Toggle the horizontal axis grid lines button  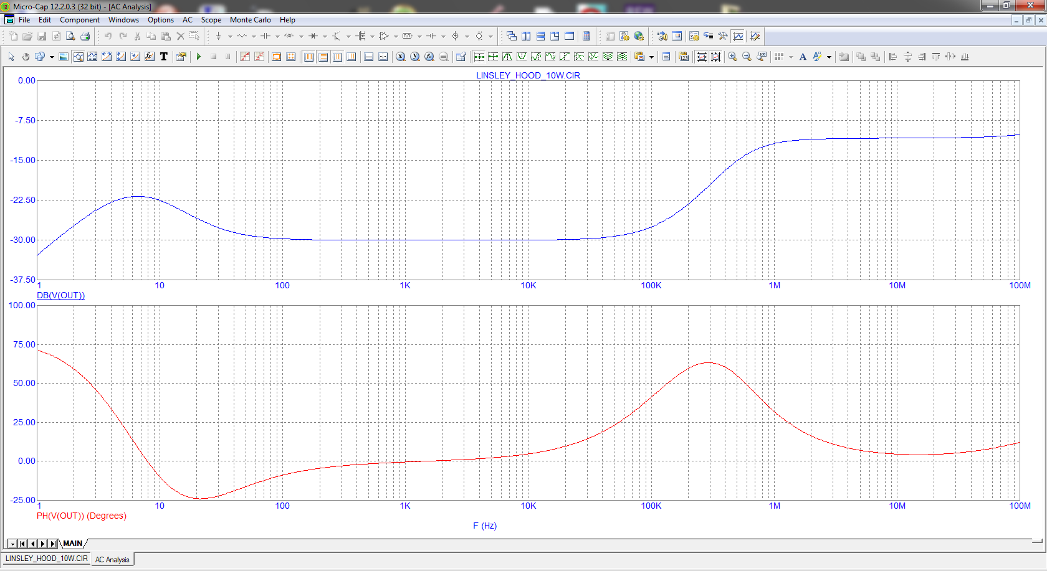click(308, 57)
